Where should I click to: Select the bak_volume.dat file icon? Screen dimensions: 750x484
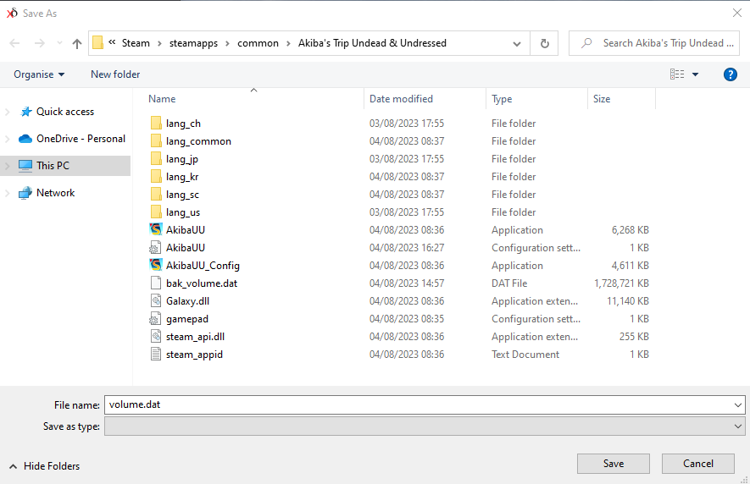pyautogui.click(x=155, y=283)
